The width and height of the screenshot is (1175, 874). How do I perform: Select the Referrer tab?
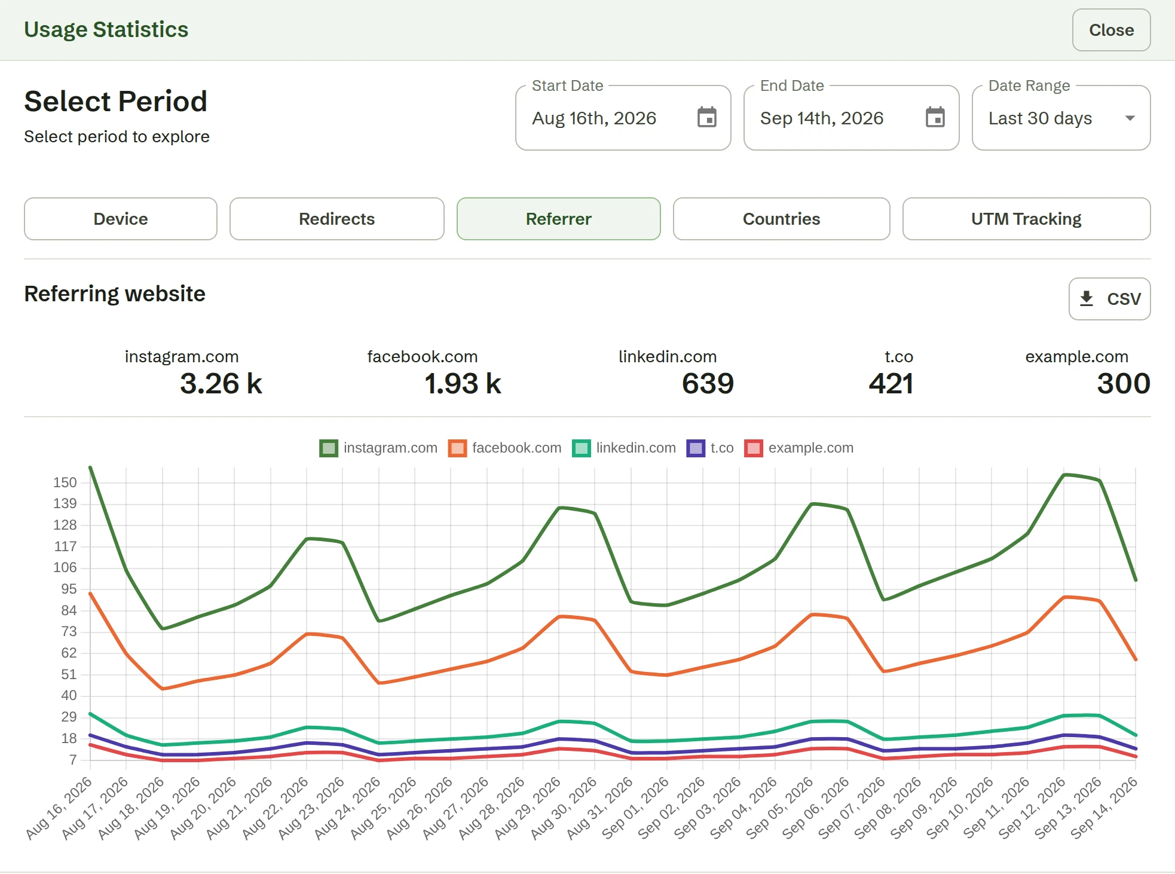pos(559,219)
